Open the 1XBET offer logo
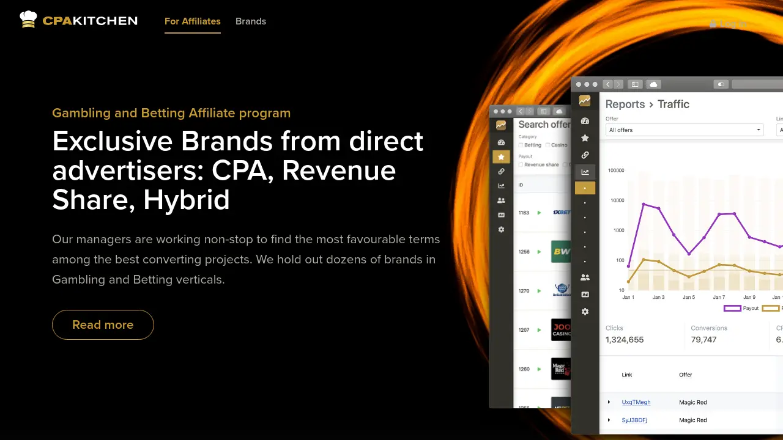 tap(561, 213)
